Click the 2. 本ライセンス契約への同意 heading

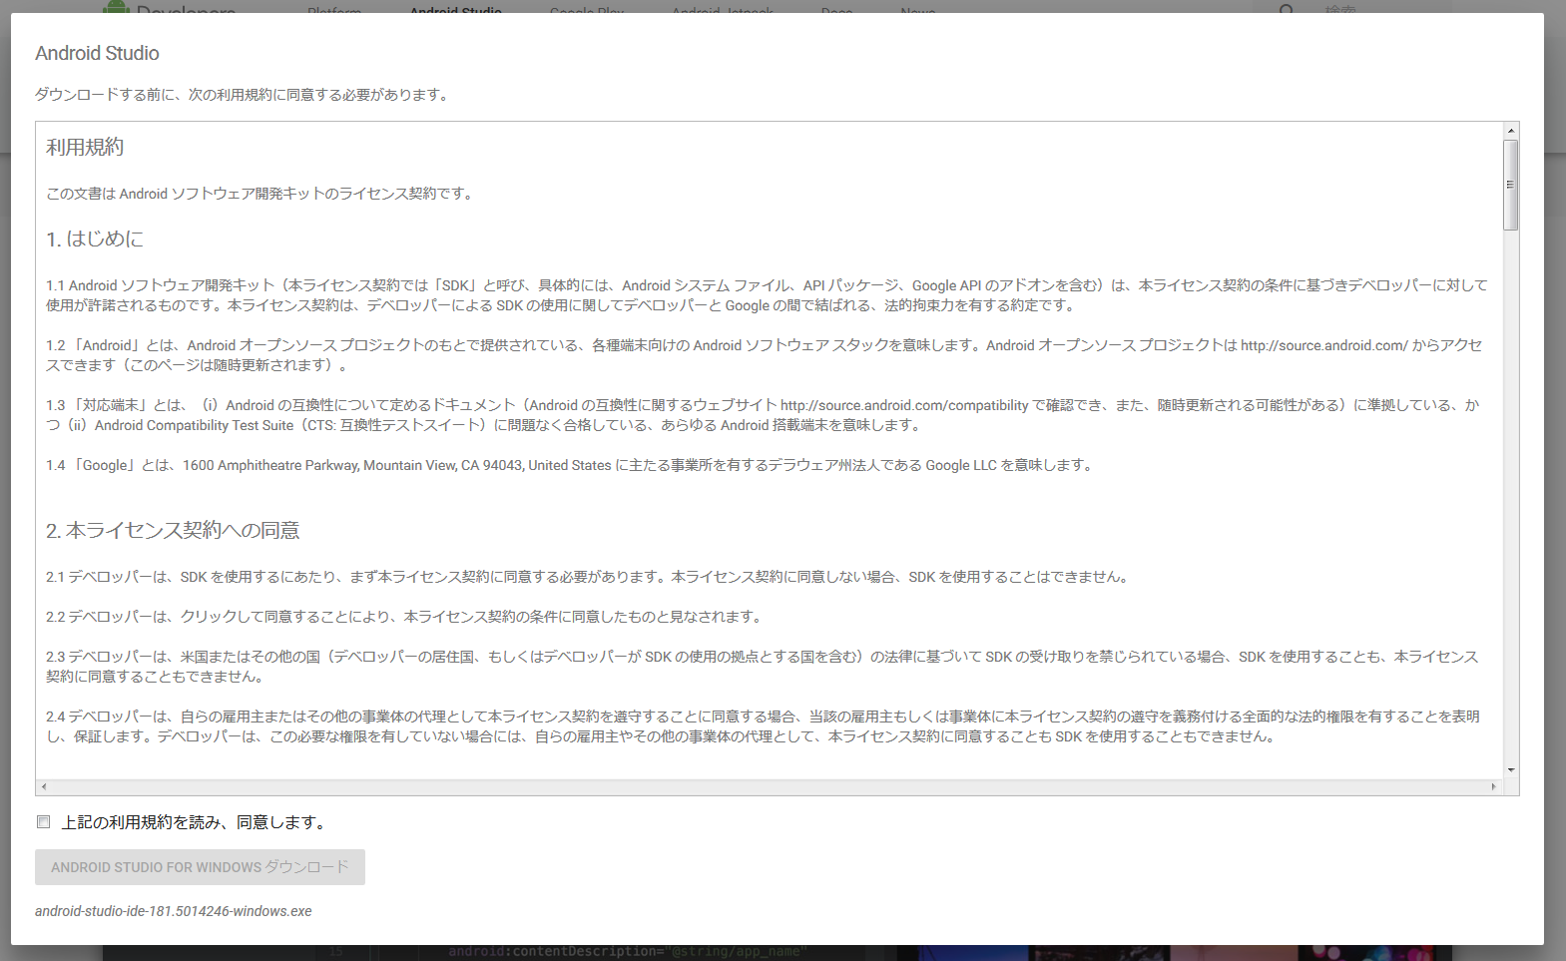tap(173, 530)
